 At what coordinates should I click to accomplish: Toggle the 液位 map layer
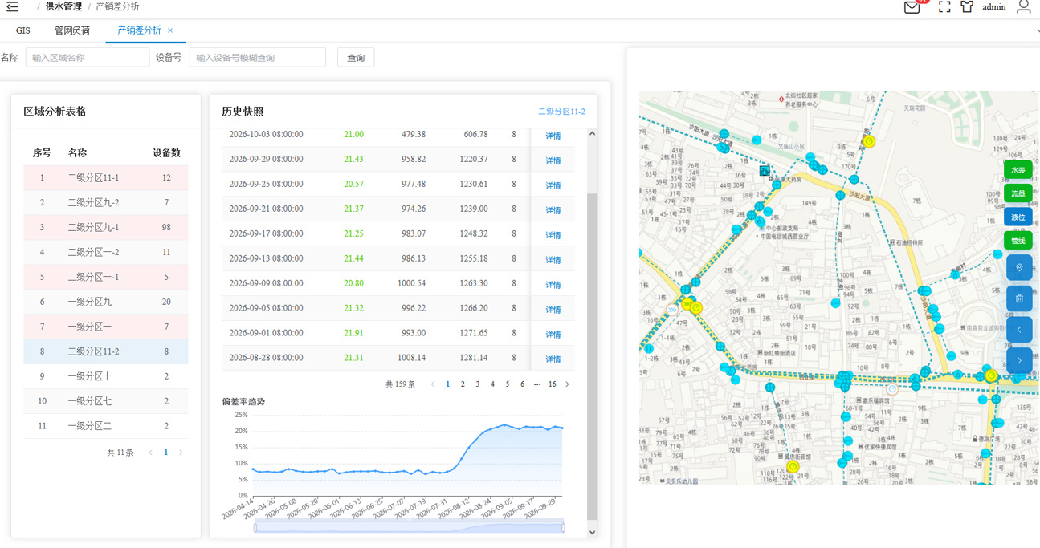point(1018,217)
